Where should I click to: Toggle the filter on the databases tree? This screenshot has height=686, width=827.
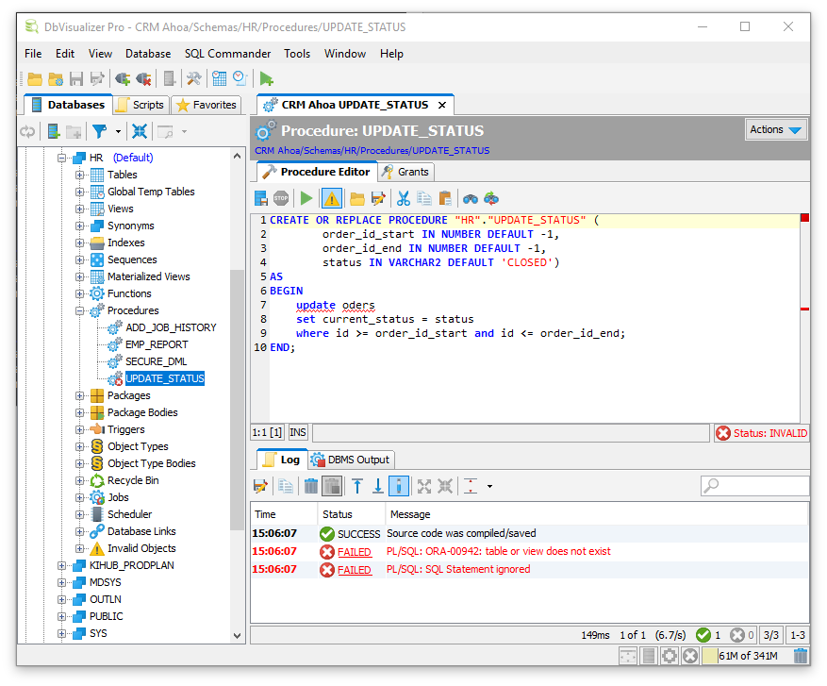click(101, 131)
